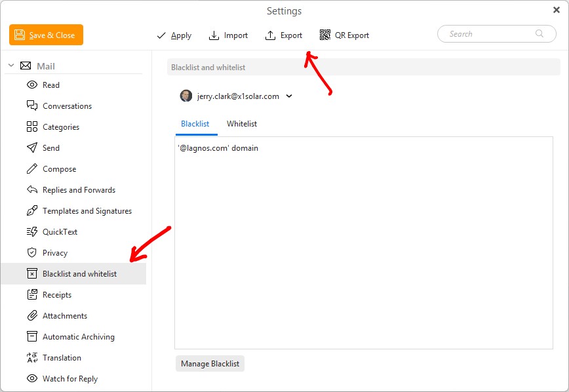Open the jerry.clark@x1solar.com account dropdown
This screenshot has width=569, height=392.
point(289,96)
